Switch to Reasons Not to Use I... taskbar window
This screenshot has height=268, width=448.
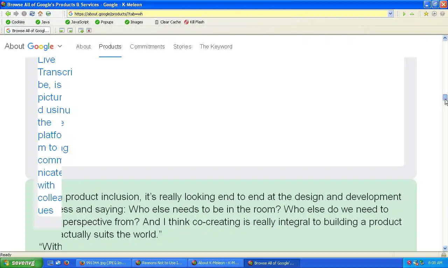(160, 263)
